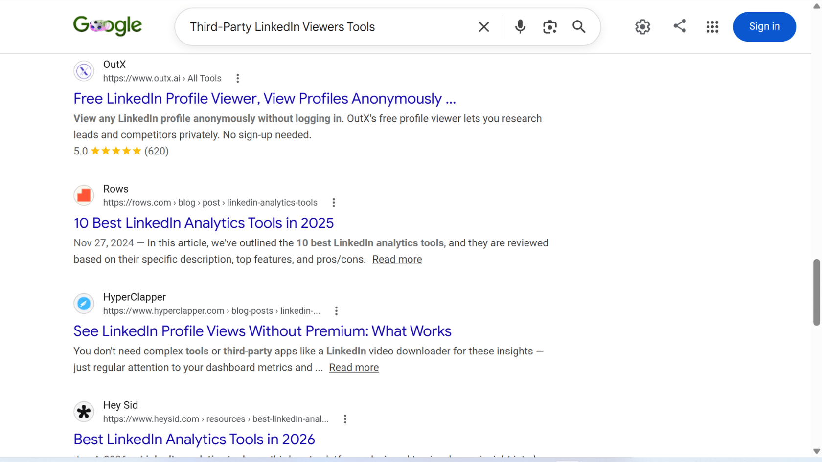Open the Google apps grid
The width and height of the screenshot is (822, 462).
click(712, 27)
